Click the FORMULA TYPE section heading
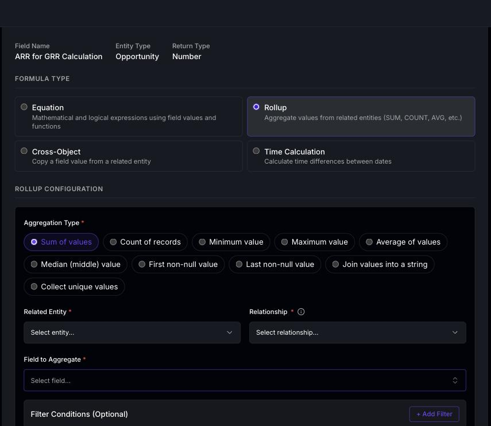 (x=42, y=79)
